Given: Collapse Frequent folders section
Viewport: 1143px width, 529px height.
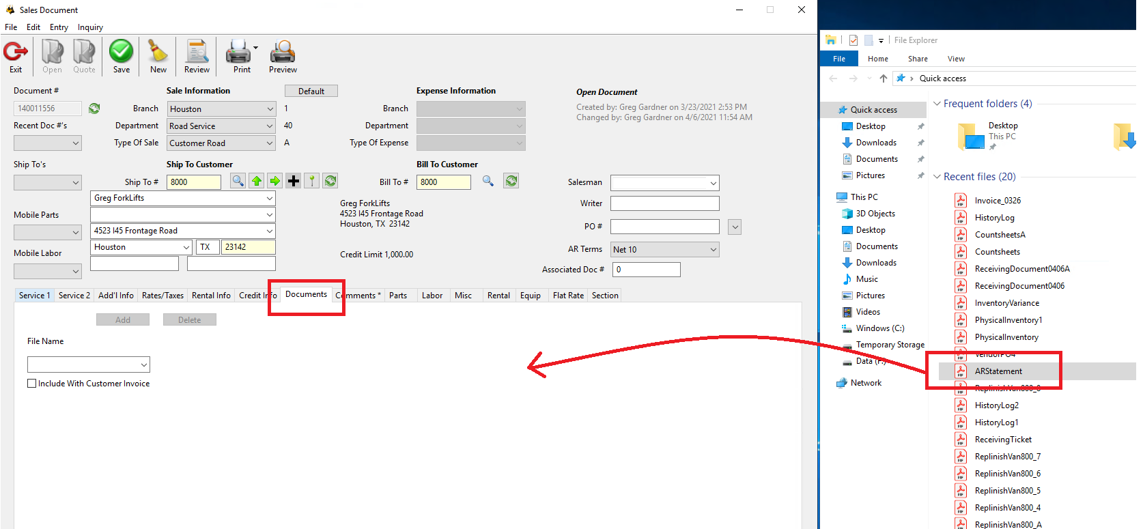Looking at the screenshot, I should [937, 104].
